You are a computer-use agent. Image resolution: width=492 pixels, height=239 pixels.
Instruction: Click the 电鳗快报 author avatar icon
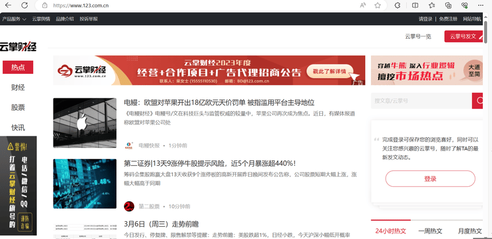click(x=129, y=146)
